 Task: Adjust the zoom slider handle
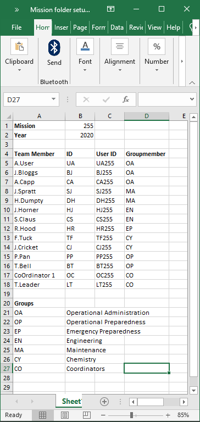coord(132,415)
